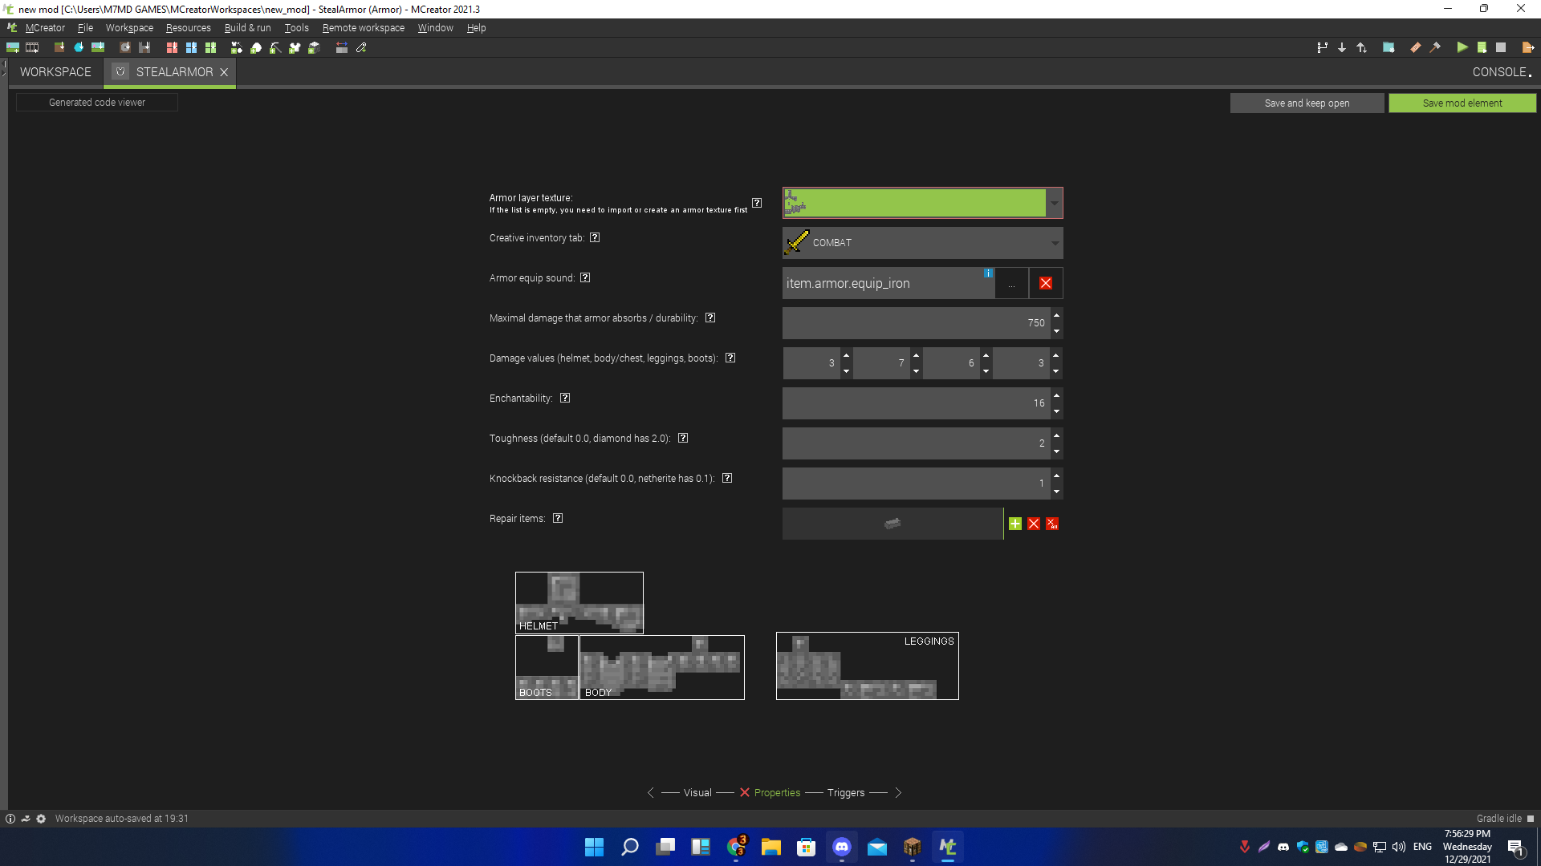The height and width of the screenshot is (866, 1541).
Task: Click the green import model grid icon
Action: pyautogui.click(x=210, y=48)
